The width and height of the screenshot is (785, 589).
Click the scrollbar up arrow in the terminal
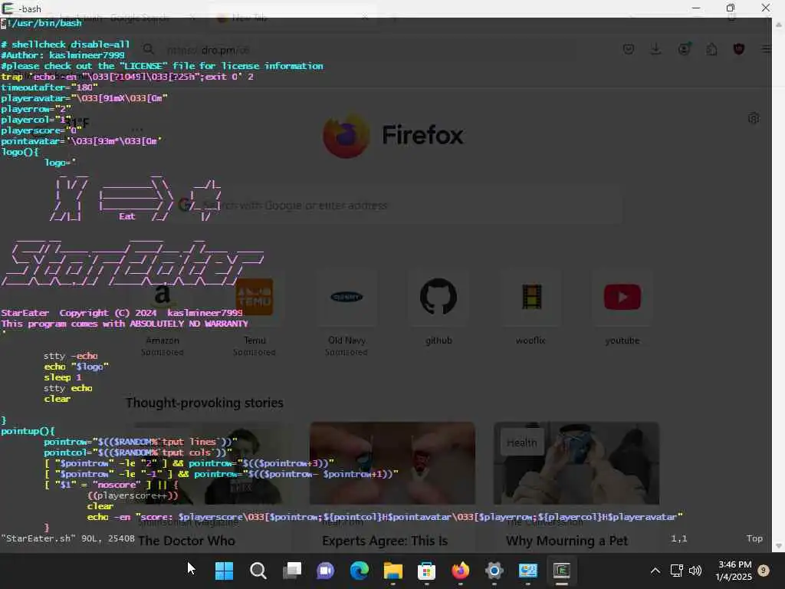779,24
